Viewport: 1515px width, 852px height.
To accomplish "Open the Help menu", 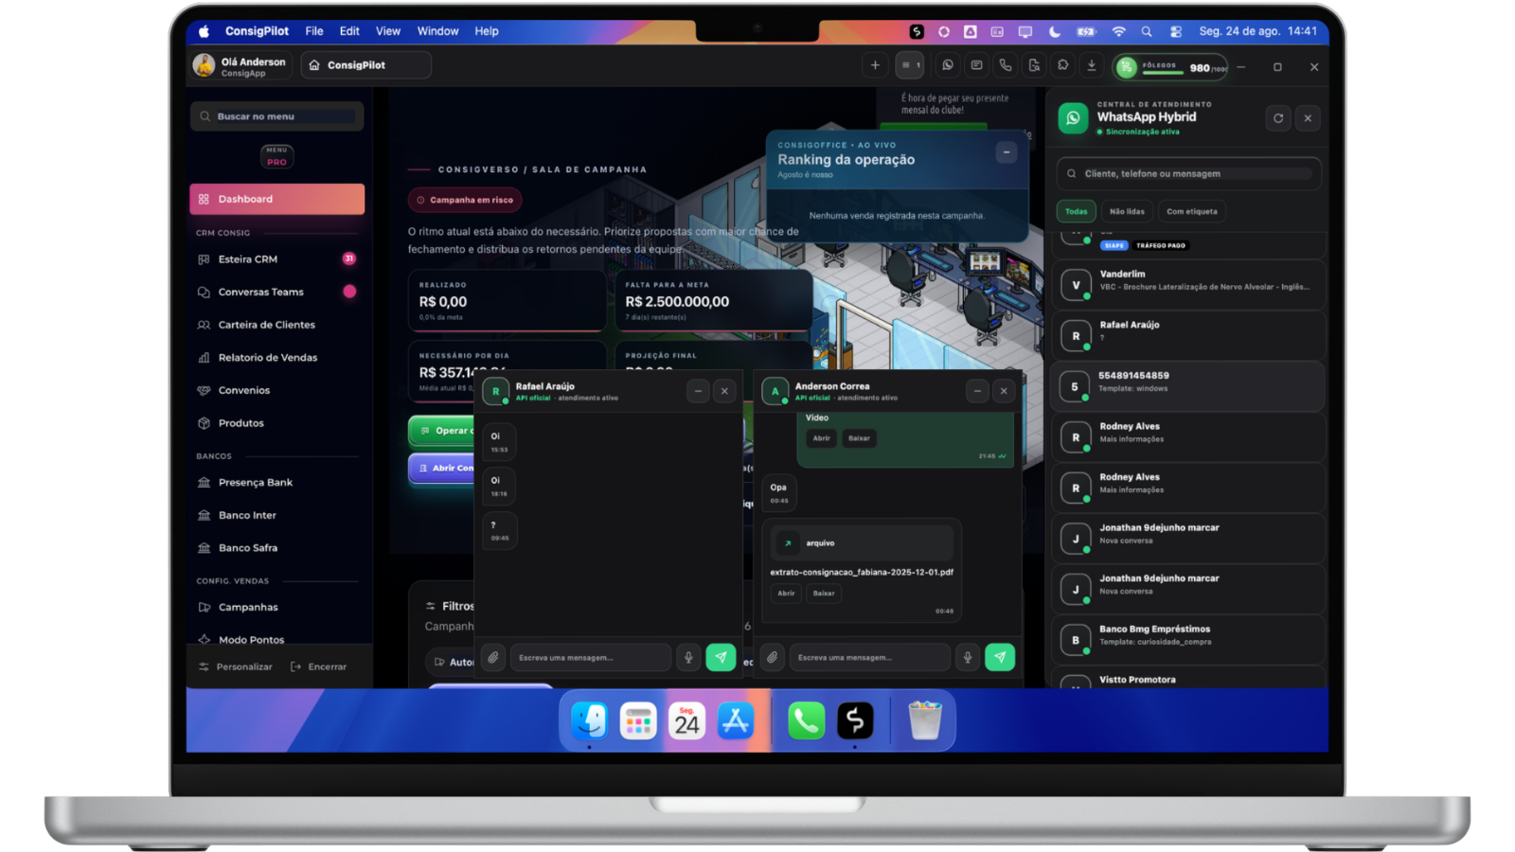I will click(487, 31).
